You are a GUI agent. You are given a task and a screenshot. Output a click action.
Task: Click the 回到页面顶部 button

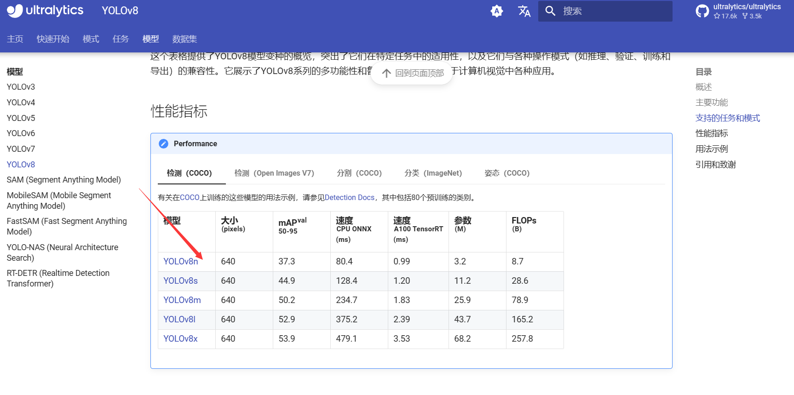coord(412,73)
